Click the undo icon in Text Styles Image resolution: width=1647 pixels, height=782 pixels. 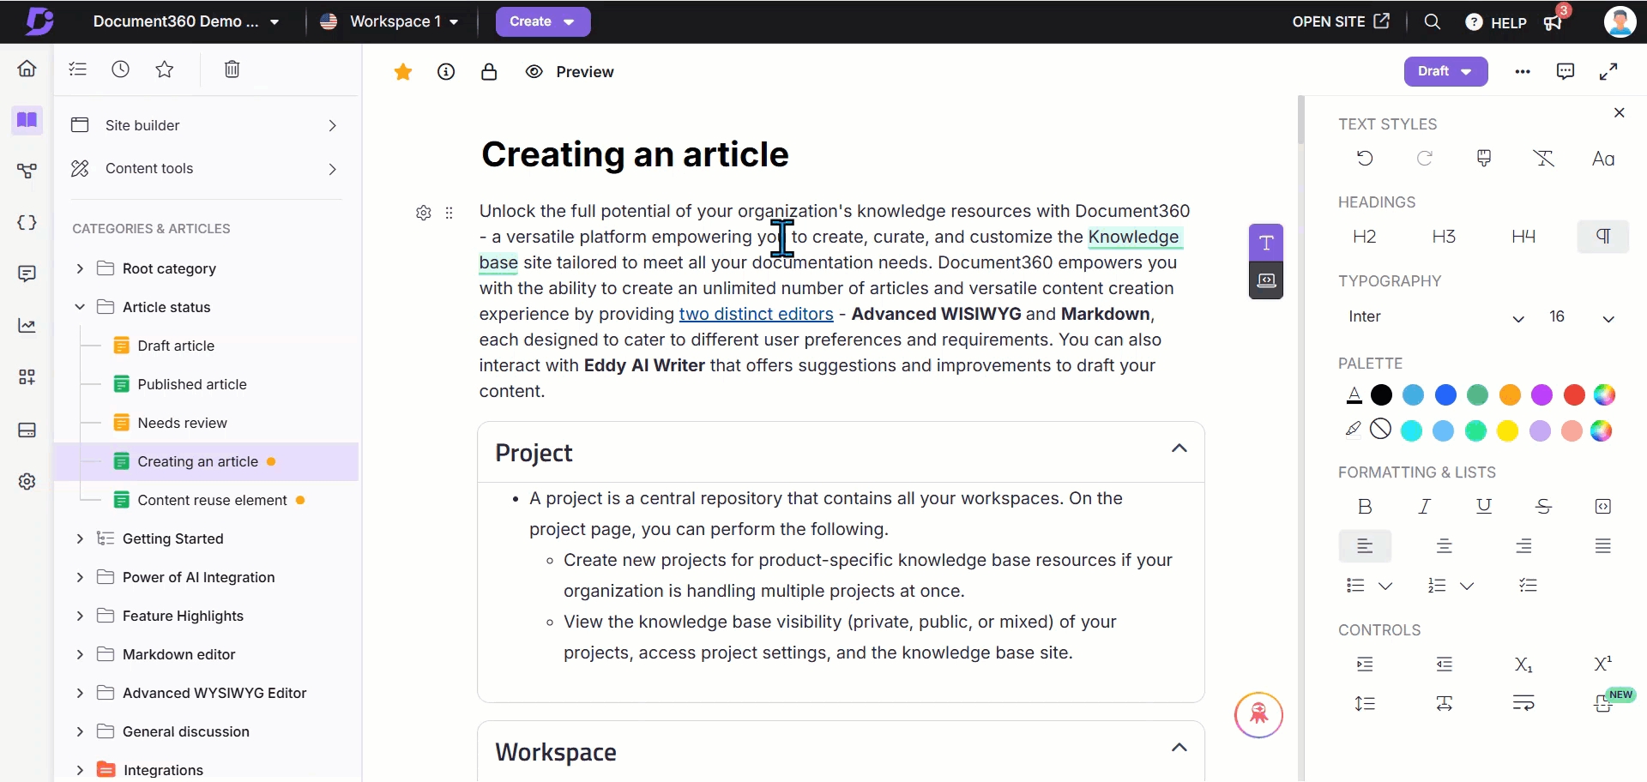[x=1365, y=158]
